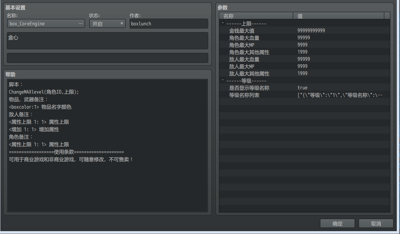The image size is (400, 234).
Task: Select the 角色最大MP parameter row
Action: pyautogui.click(x=305, y=45)
